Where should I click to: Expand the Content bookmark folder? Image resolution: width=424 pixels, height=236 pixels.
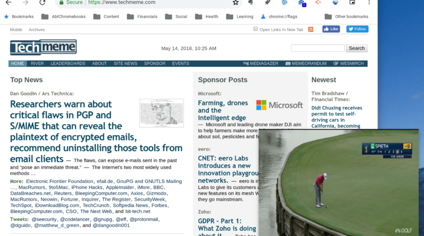(106, 16)
